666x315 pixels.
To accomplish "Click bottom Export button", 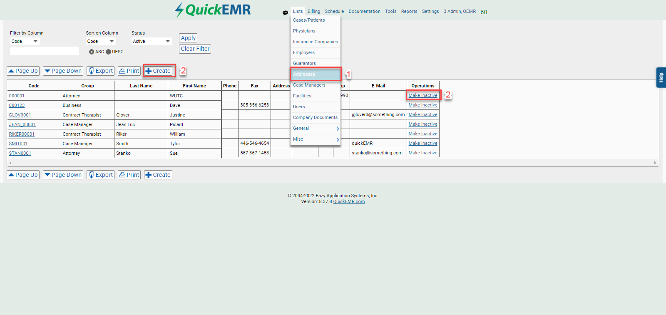I will pos(100,175).
